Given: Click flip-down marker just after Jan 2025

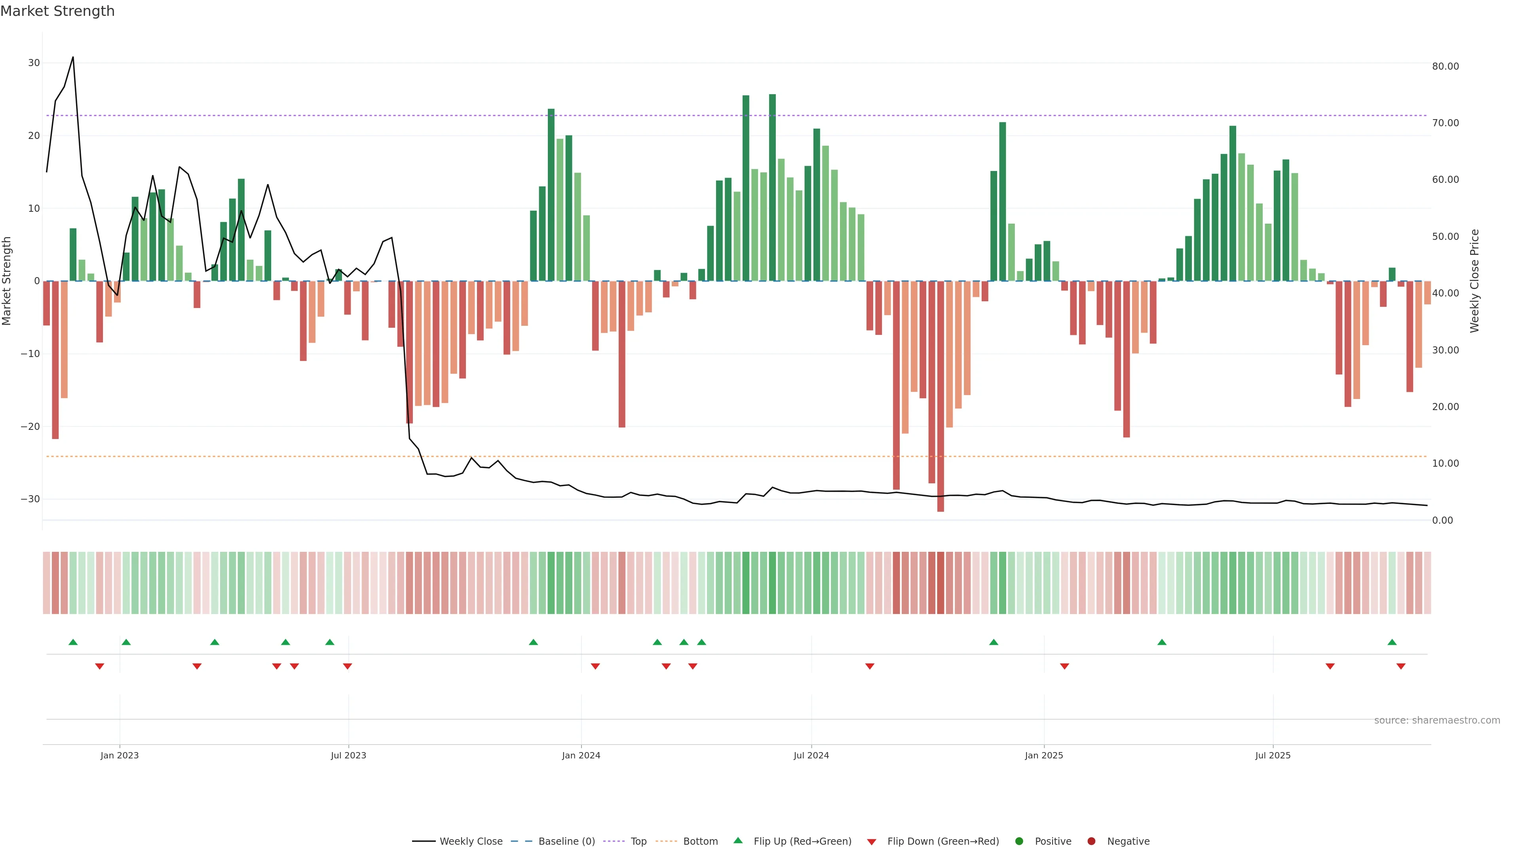Looking at the screenshot, I should [x=1064, y=666].
